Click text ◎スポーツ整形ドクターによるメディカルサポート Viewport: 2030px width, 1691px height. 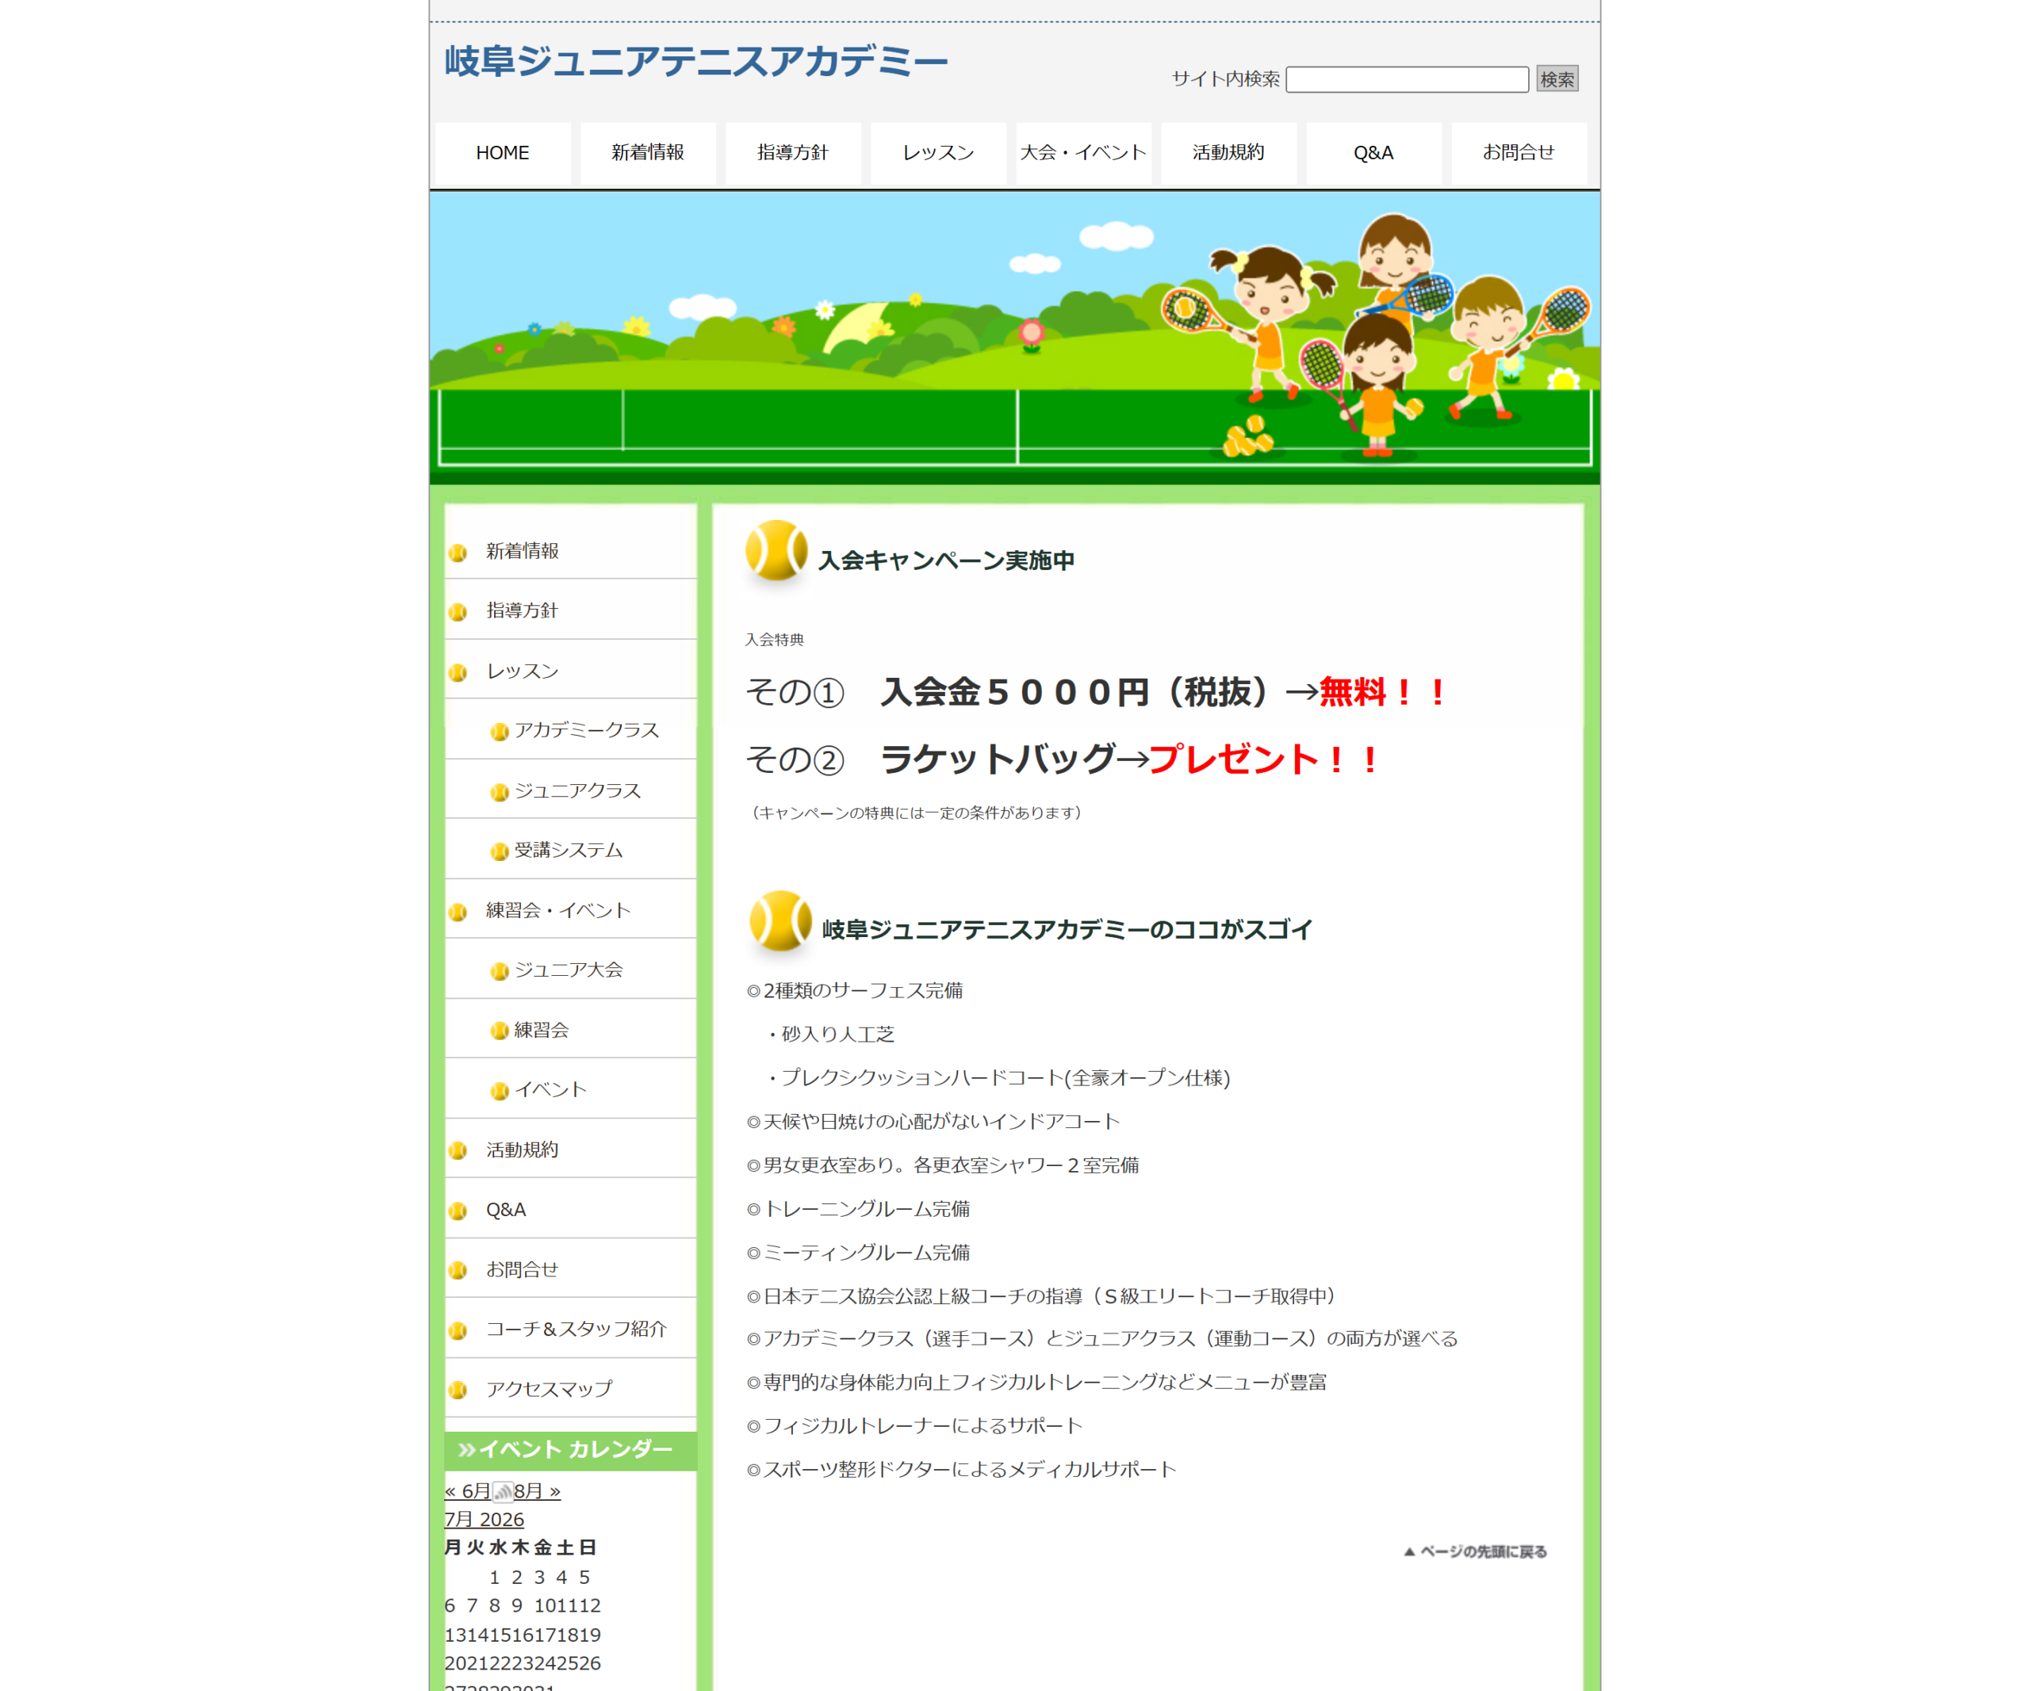(x=962, y=1470)
